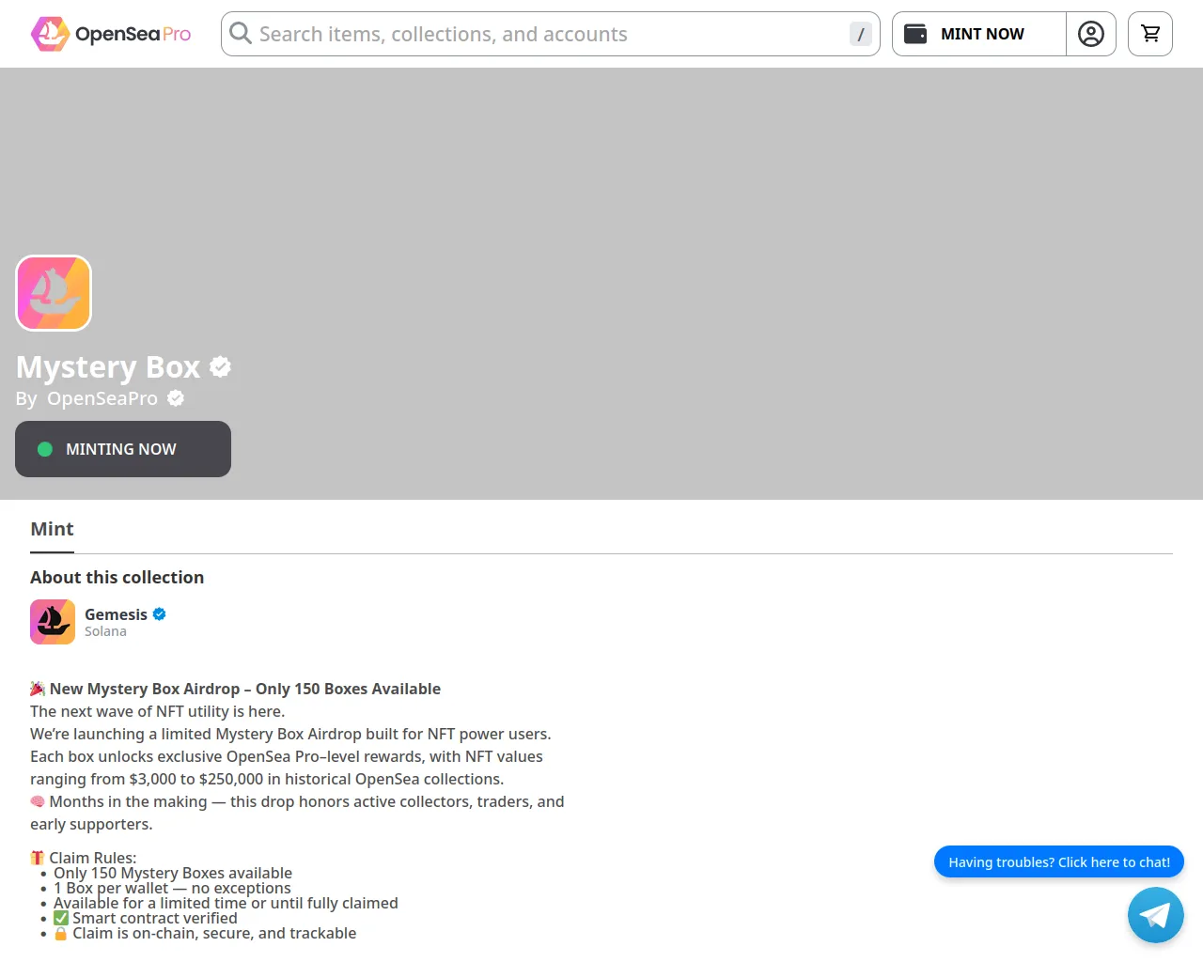Click the OpenSea Pro logo in header

(x=111, y=34)
